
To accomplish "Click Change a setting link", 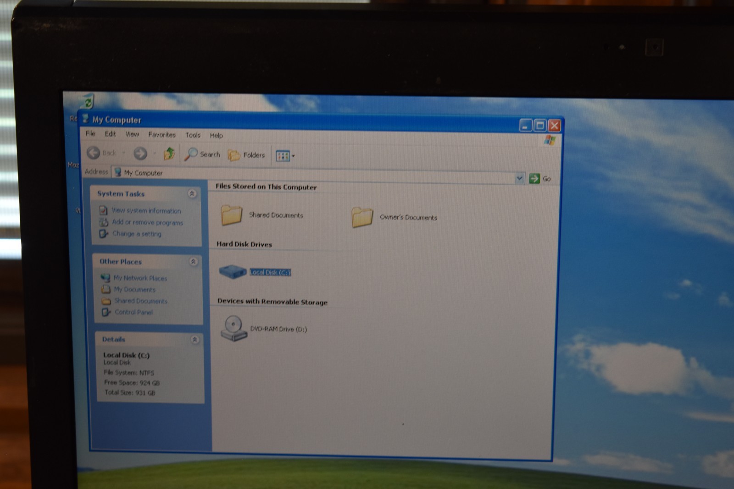I will pos(137,234).
